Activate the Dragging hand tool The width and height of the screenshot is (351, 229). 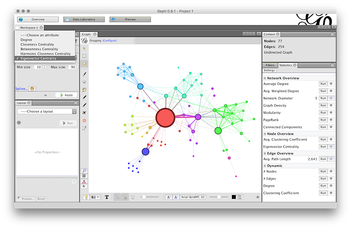[84, 63]
